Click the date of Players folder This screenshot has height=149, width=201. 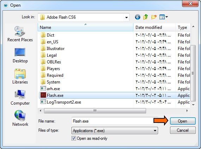(153, 69)
